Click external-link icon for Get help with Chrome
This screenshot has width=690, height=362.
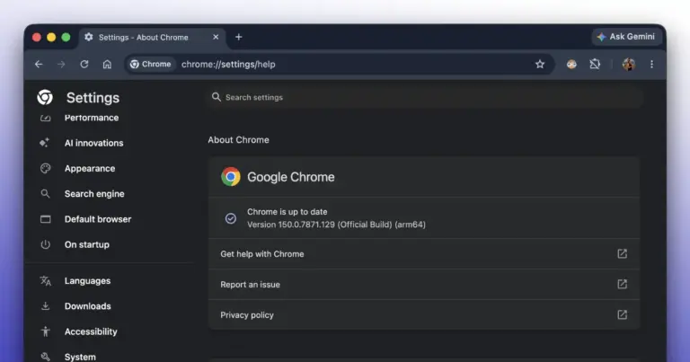pos(623,254)
